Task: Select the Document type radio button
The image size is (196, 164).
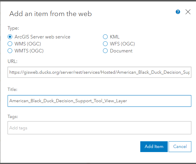Action: pos(105,51)
